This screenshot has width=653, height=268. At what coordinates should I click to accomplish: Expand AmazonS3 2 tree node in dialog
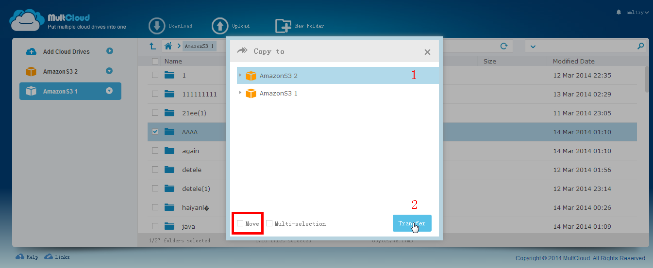(240, 75)
